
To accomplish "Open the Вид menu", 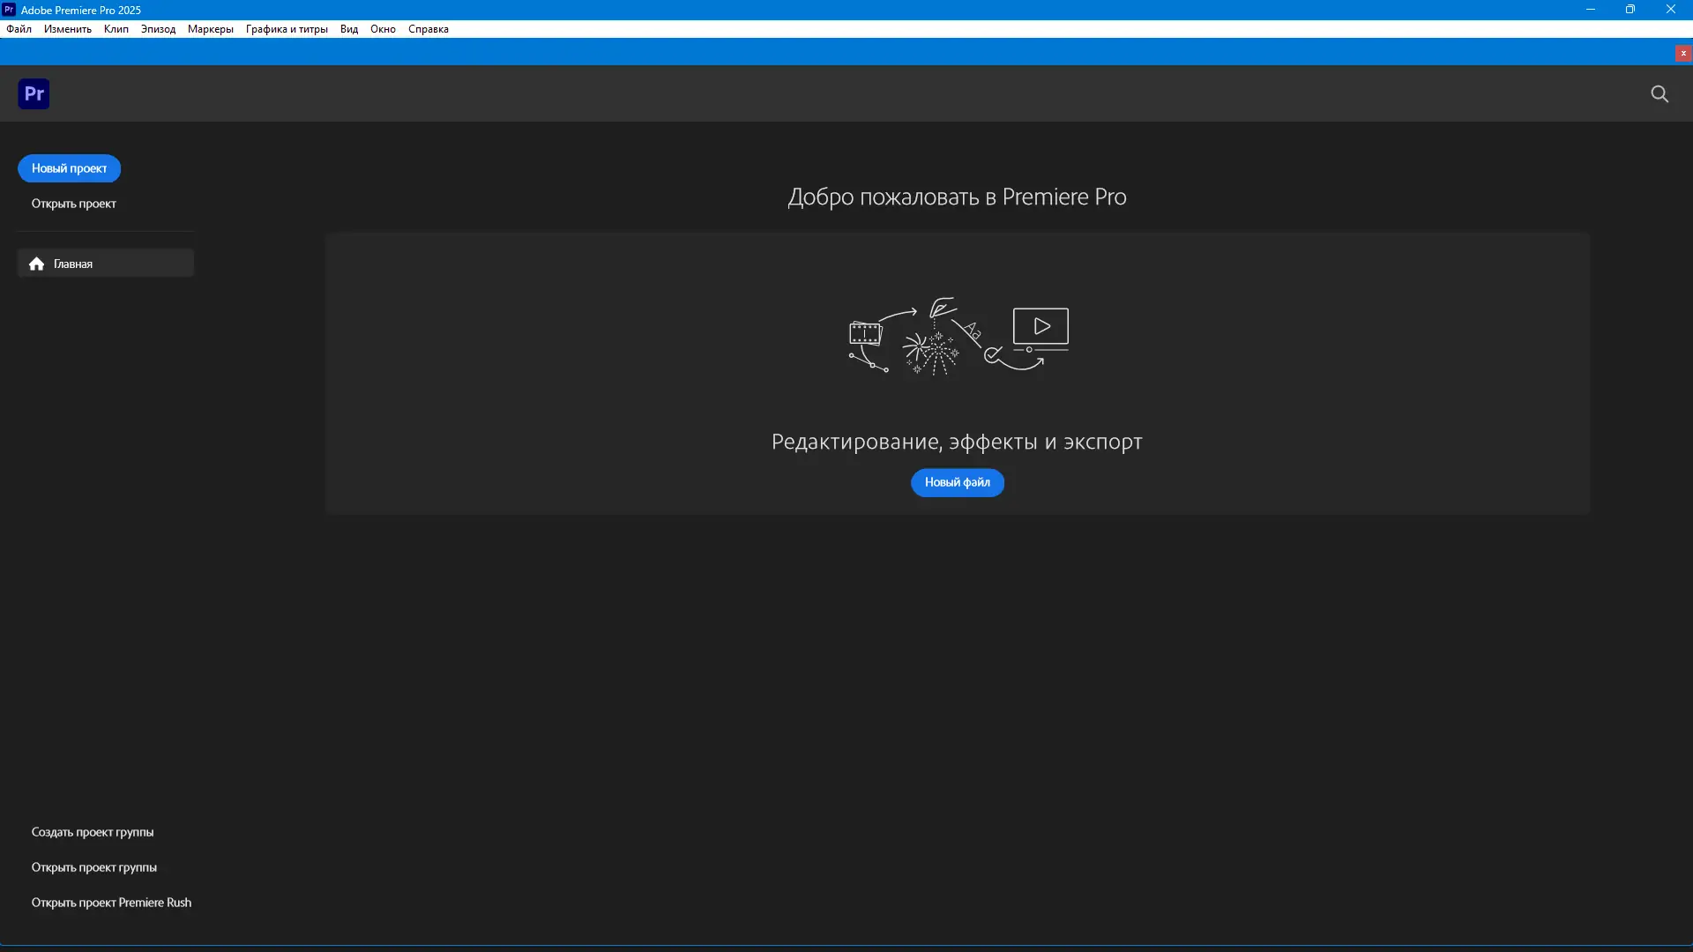I will tap(348, 29).
